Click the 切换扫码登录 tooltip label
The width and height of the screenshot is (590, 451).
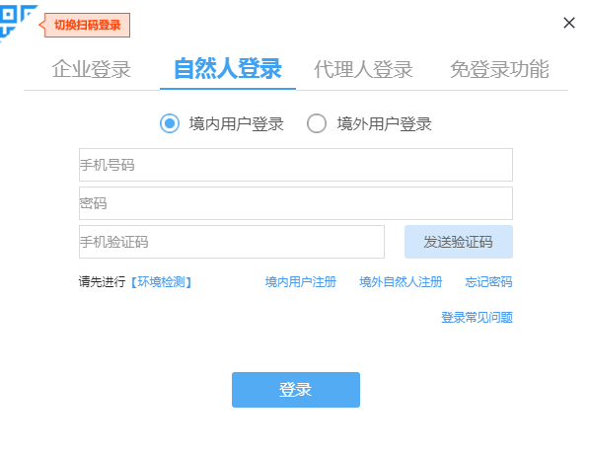87,25
